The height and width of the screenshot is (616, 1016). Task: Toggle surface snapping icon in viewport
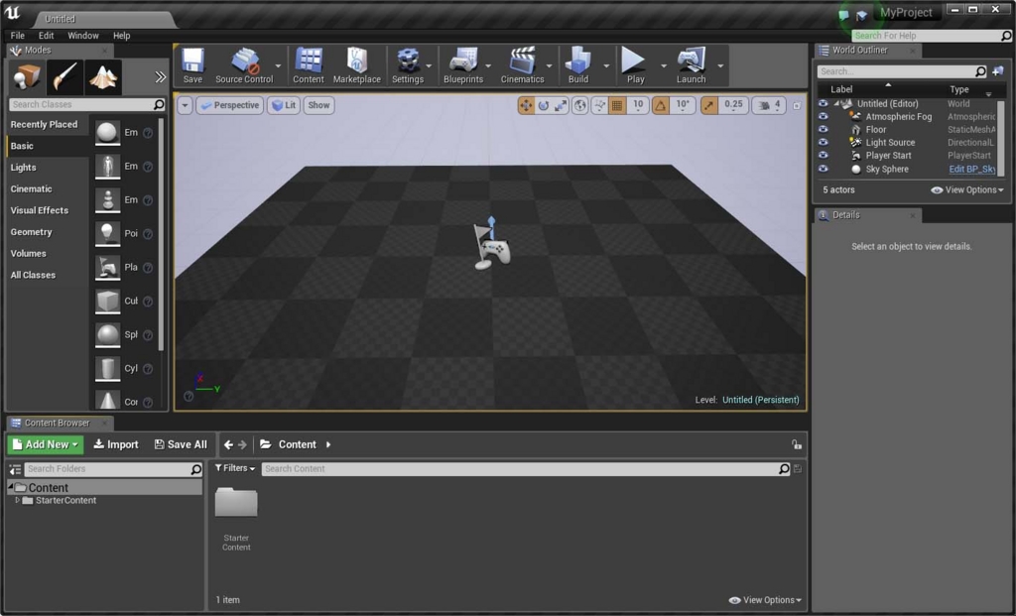[600, 105]
